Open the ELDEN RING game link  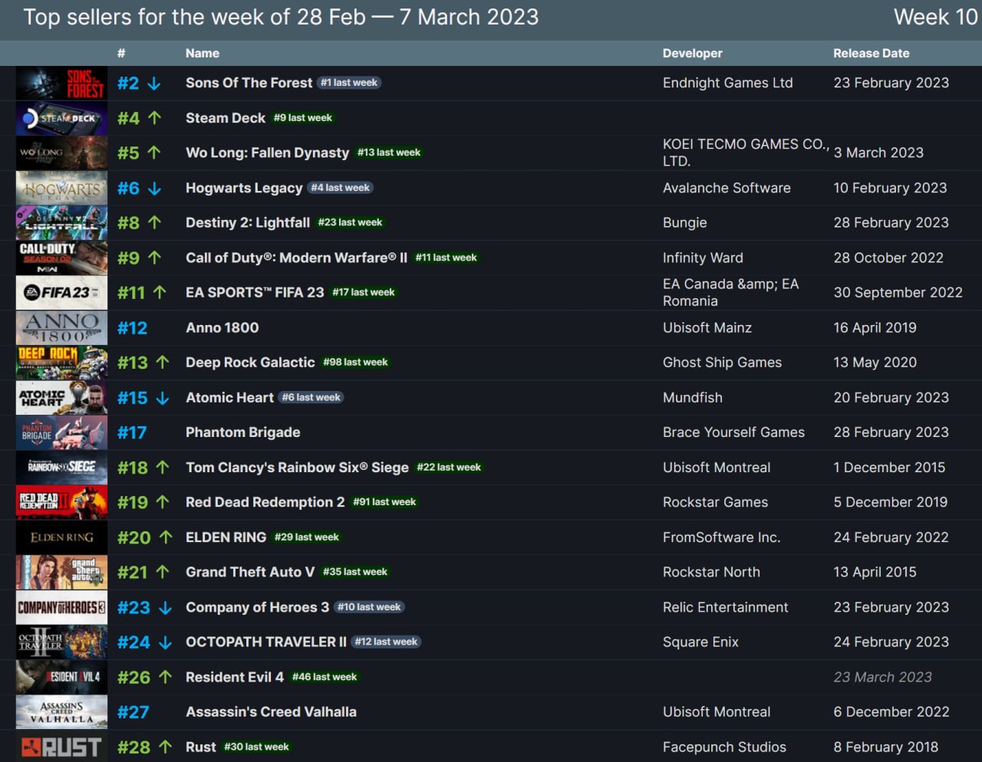click(226, 537)
